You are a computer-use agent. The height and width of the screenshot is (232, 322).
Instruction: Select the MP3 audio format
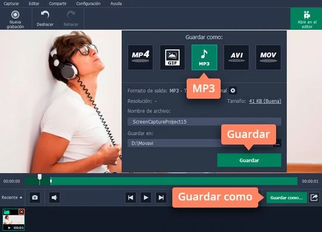204,57
